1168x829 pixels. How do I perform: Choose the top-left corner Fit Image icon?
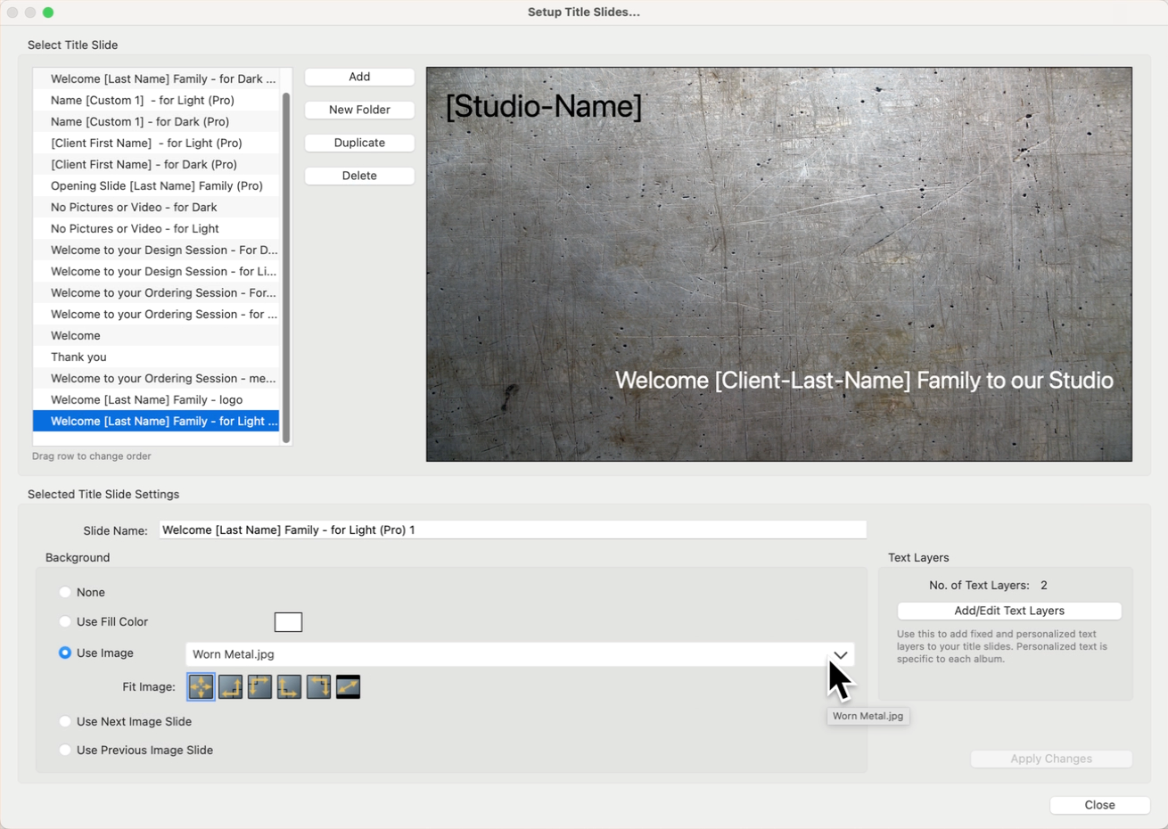[259, 686]
